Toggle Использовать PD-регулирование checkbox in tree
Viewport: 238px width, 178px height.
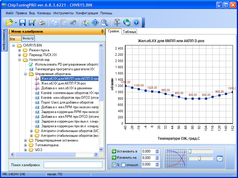pos(31,64)
